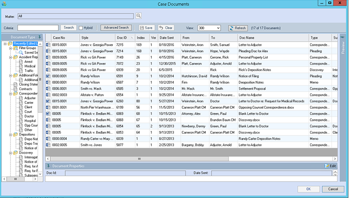Click into the Criteria search field
The image size is (349, 198).
point(38,28)
